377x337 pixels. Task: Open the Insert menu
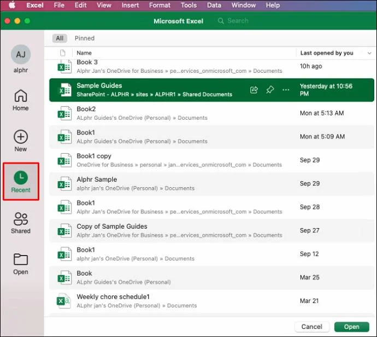(130, 5)
